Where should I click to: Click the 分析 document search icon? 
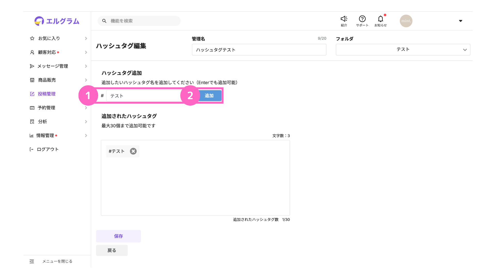point(32,122)
